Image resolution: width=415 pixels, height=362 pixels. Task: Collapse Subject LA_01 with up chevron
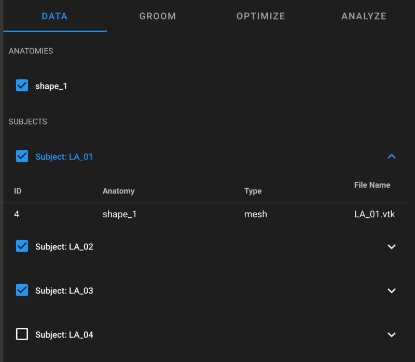(x=392, y=156)
